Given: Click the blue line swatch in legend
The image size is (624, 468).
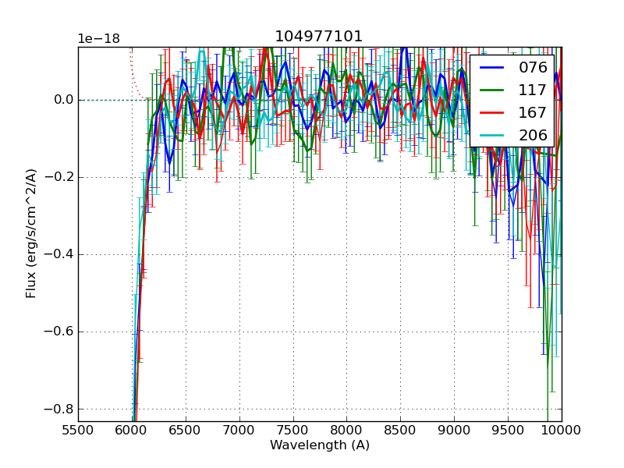Looking at the screenshot, I should click(493, 68).
